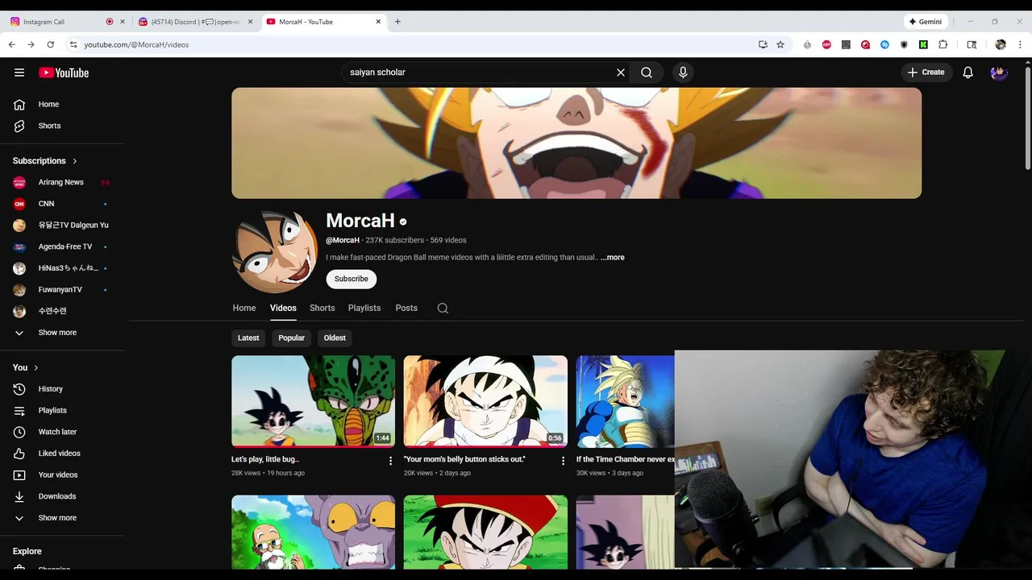This screenshot has height=580, width=1032.
Task: Open the channel Posts tab
Action: pos(406,308)
